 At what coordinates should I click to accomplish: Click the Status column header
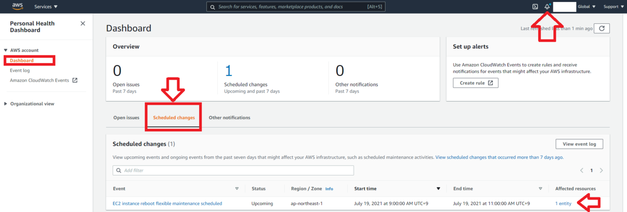click(x=259, y=189)
